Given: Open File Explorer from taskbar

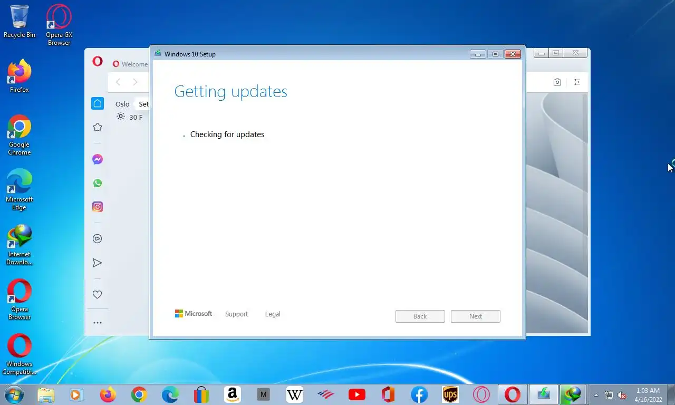Looking at the screenshot, I should coord(46,394).
